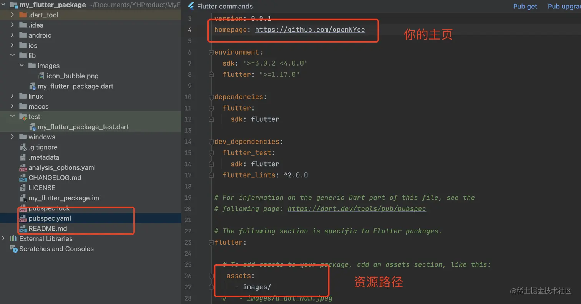Click the lib folder icon
This screenshot has height=304, width=581.
tap(23, 55)
